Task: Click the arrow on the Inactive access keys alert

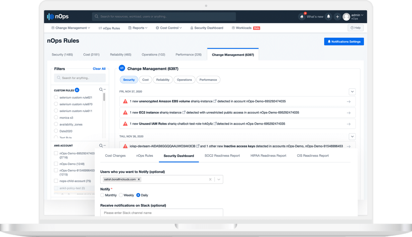Action: (x=348, y=146)
